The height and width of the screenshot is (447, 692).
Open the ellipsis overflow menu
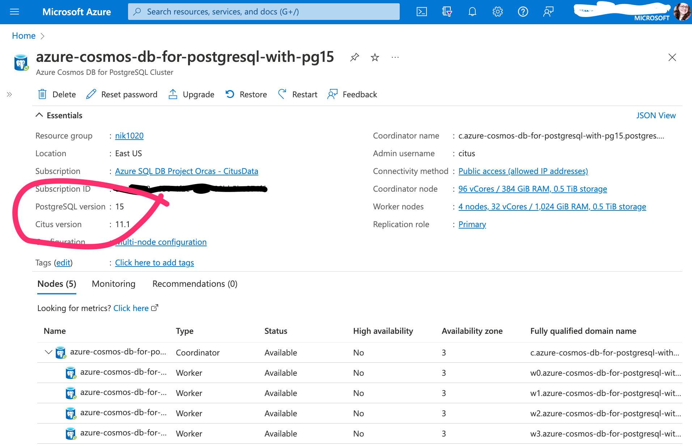point(395,57)
